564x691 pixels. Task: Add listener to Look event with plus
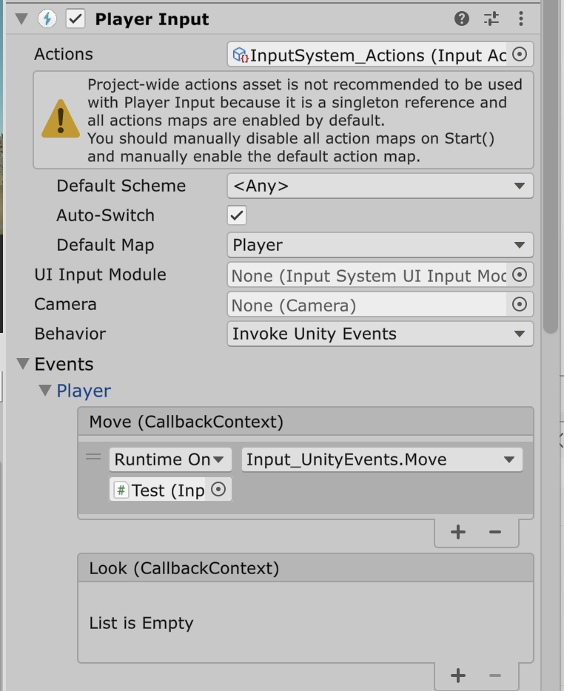click(458, 675)
